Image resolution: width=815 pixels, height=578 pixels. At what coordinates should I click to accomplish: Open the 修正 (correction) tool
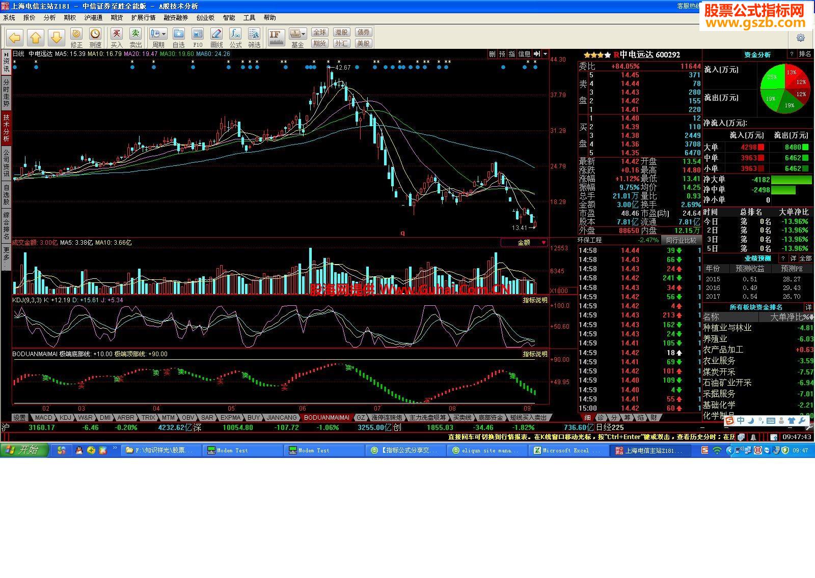click(x=76, y=38)
